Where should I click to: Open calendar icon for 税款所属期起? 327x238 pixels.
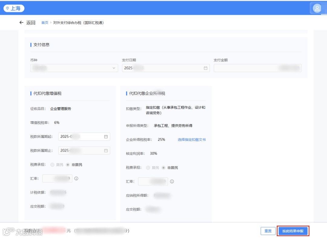point(106,137)
